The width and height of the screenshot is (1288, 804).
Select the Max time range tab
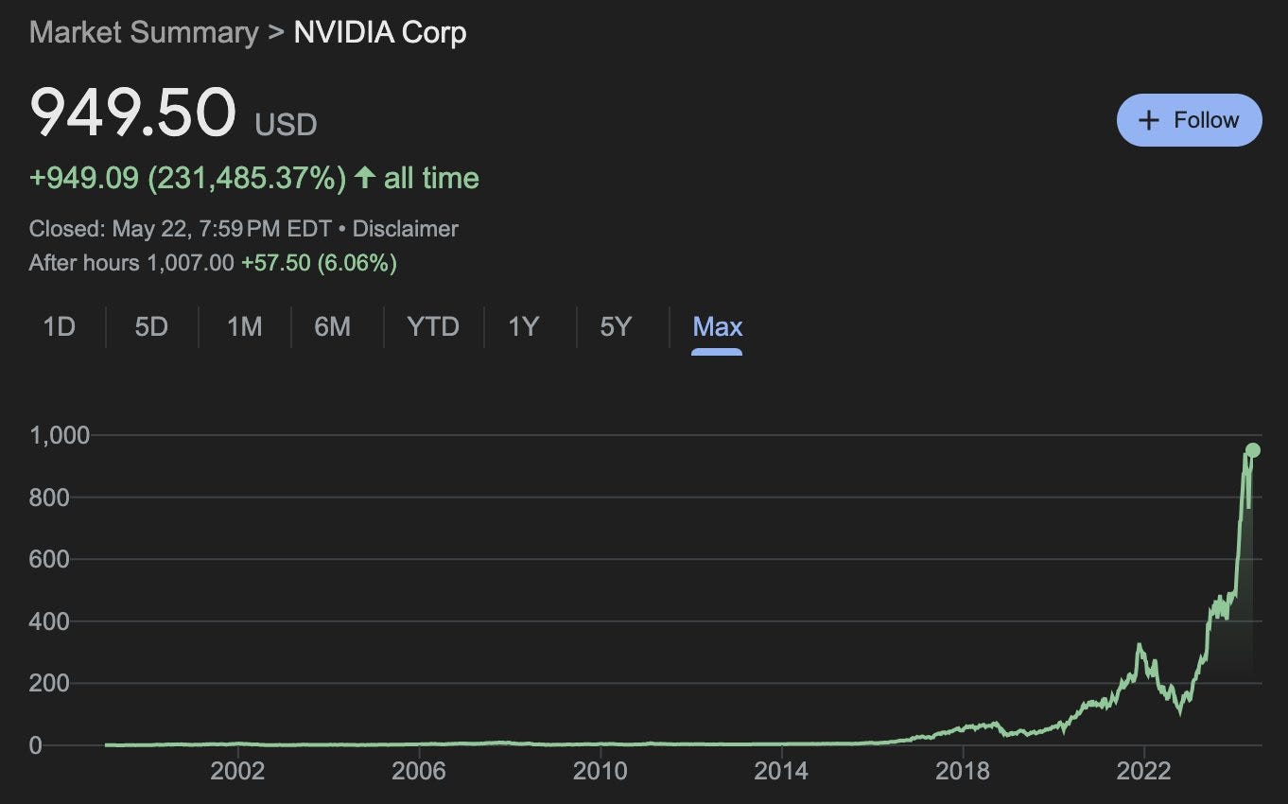[x=717, y=327]
